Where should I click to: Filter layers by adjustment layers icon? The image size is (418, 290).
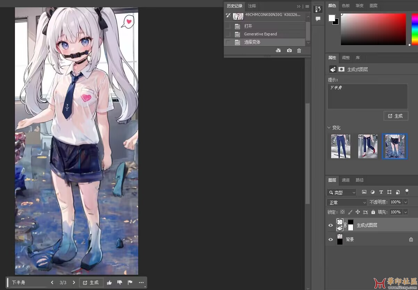[x=373, y=192]
